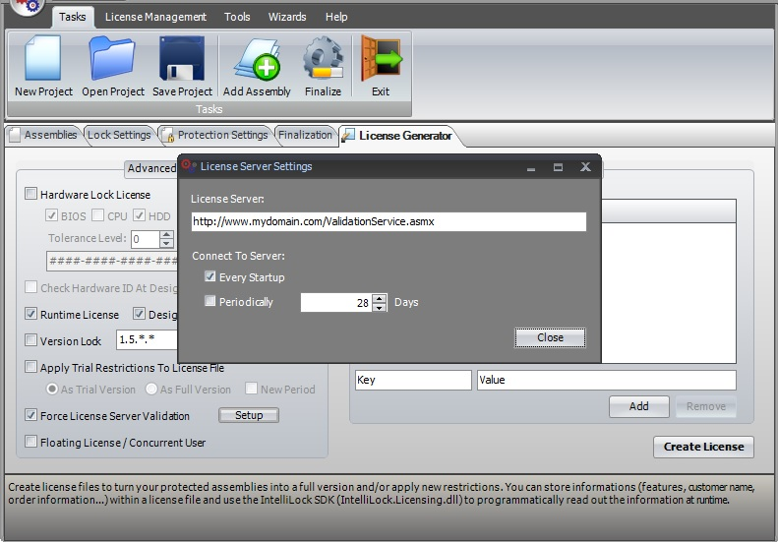The image size is (778, 542).
Task: Open the Open Project folder icon
Action: point(113,59)
